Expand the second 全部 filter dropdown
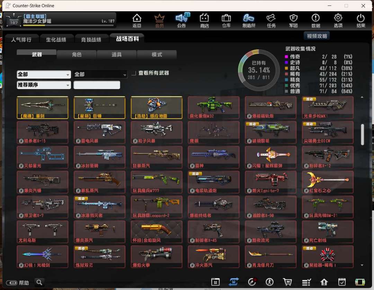 pos(100,74)
